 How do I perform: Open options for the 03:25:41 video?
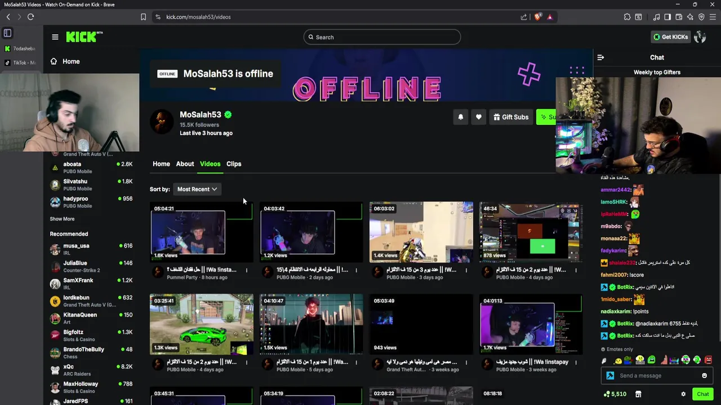pyautogui.click(x=246, y=362)
